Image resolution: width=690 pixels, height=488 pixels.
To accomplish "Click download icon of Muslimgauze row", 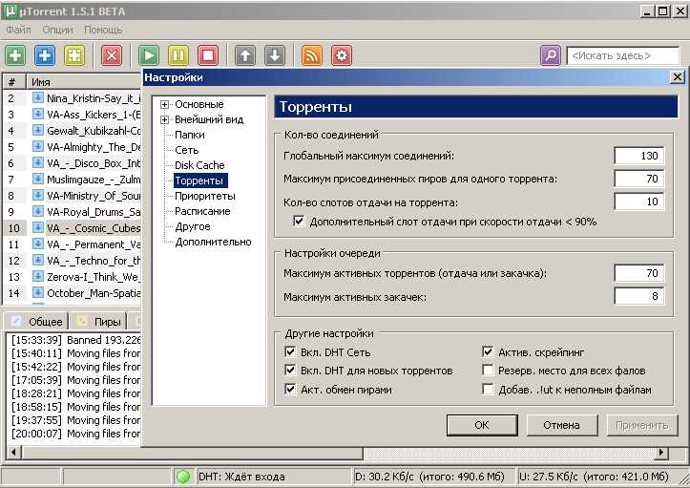I will (38, 180).
